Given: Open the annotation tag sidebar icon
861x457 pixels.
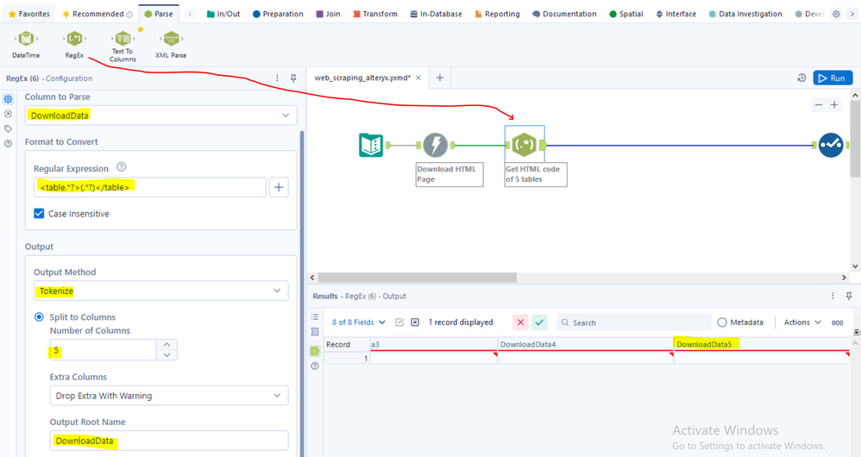Looking at the screenshot, I should [x=8, y=129].
